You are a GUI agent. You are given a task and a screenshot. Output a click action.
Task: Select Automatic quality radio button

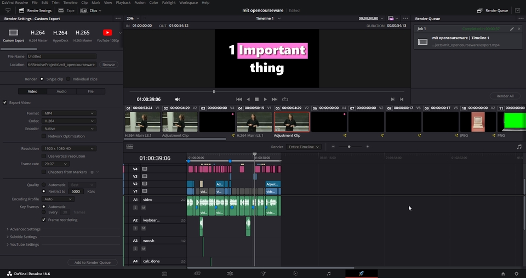(x=44, y=184)
